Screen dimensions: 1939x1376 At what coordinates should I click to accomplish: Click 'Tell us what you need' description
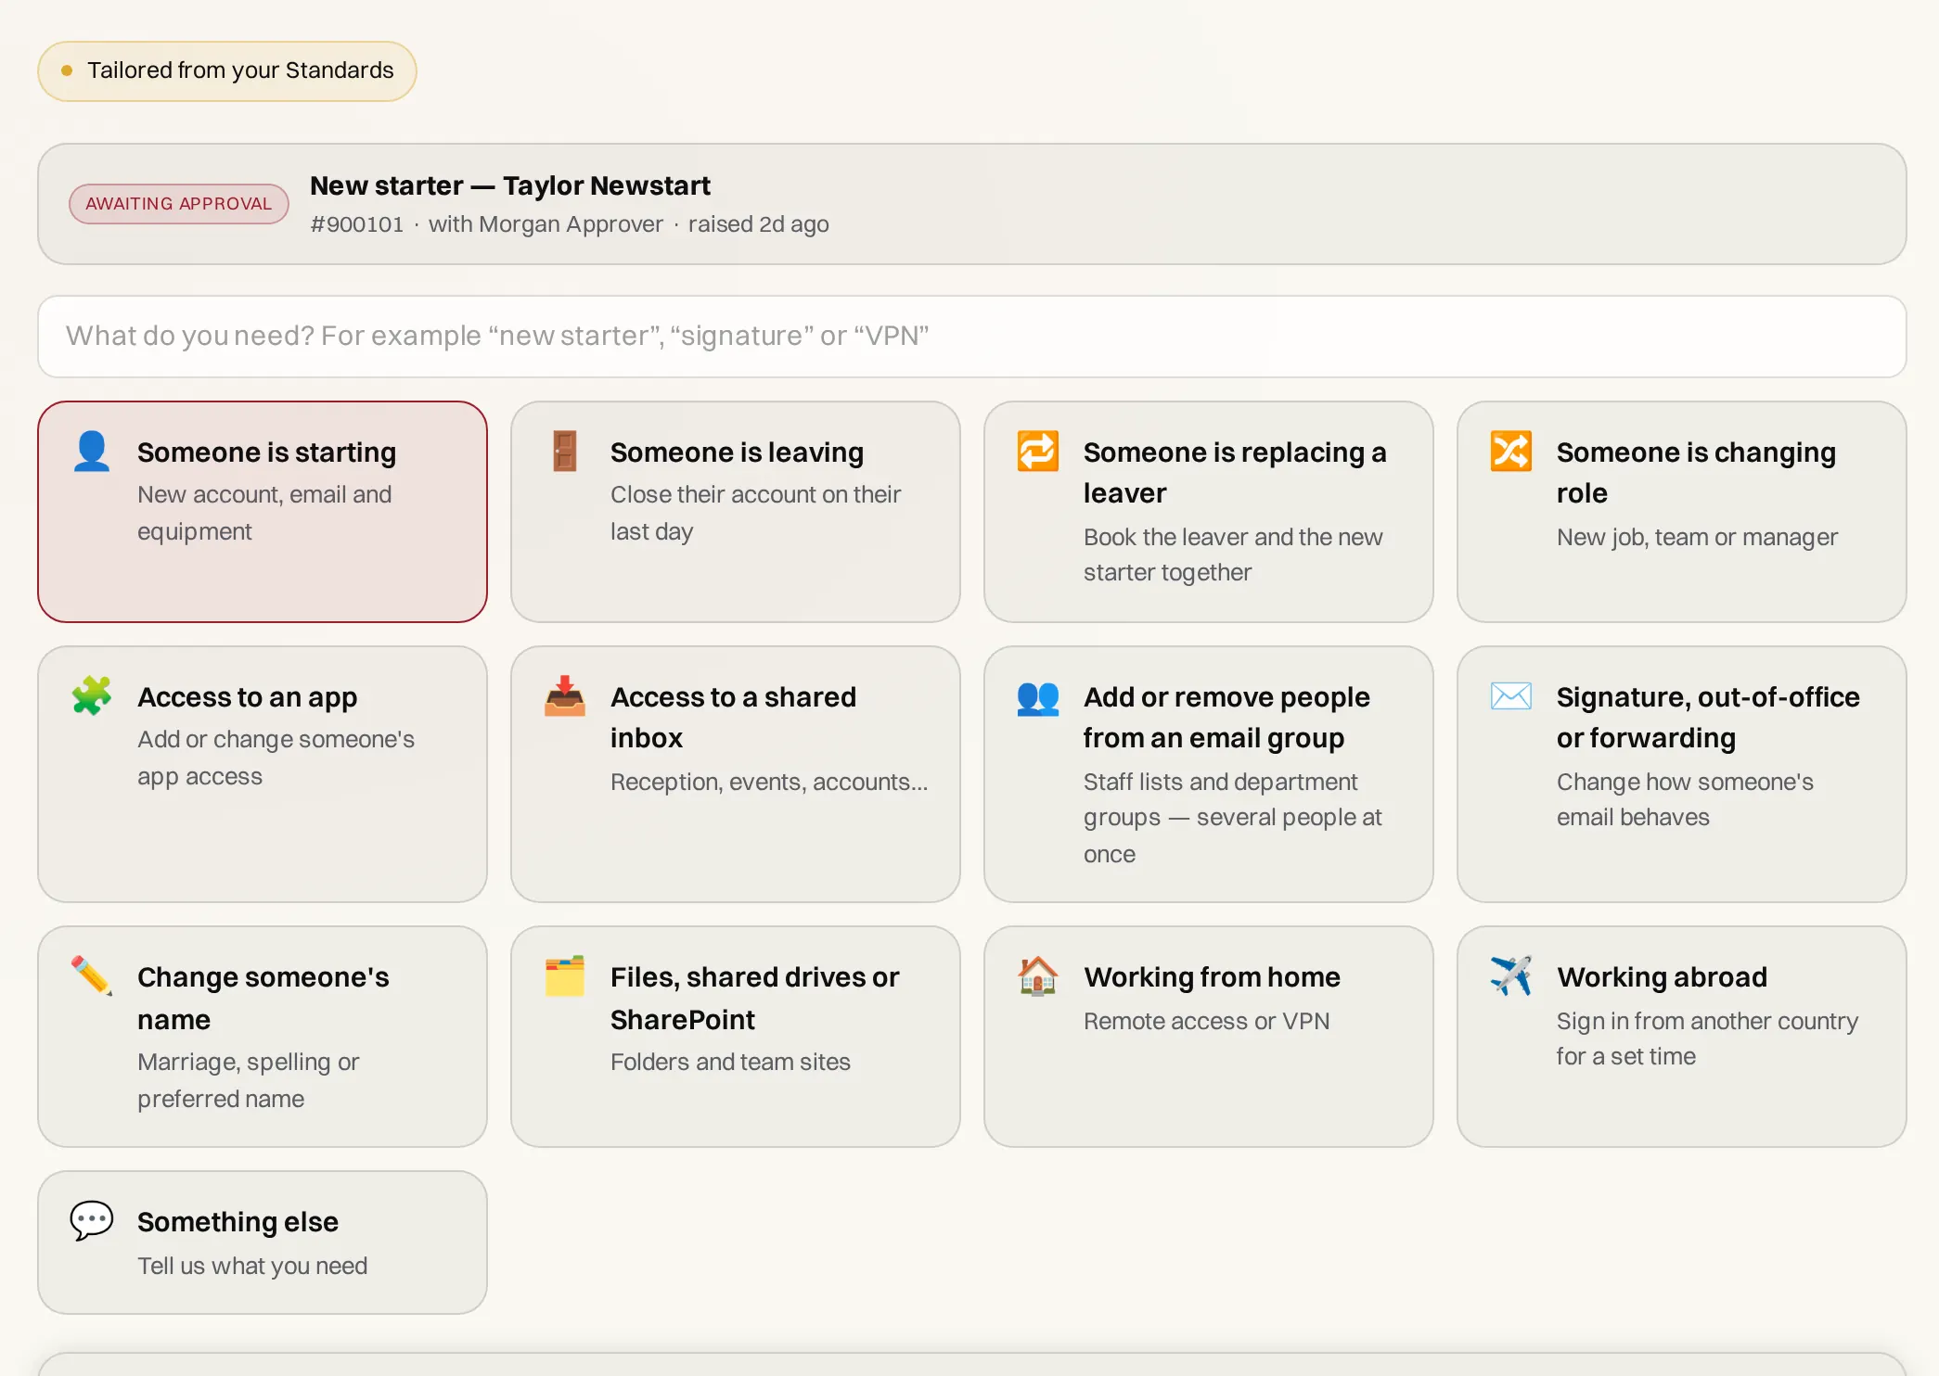[x=252, y=1266]
